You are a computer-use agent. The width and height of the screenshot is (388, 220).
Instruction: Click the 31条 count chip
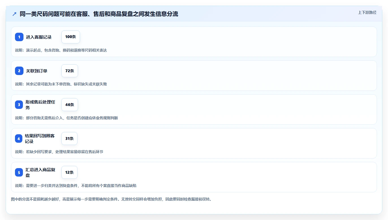click(x=69, y=138)
